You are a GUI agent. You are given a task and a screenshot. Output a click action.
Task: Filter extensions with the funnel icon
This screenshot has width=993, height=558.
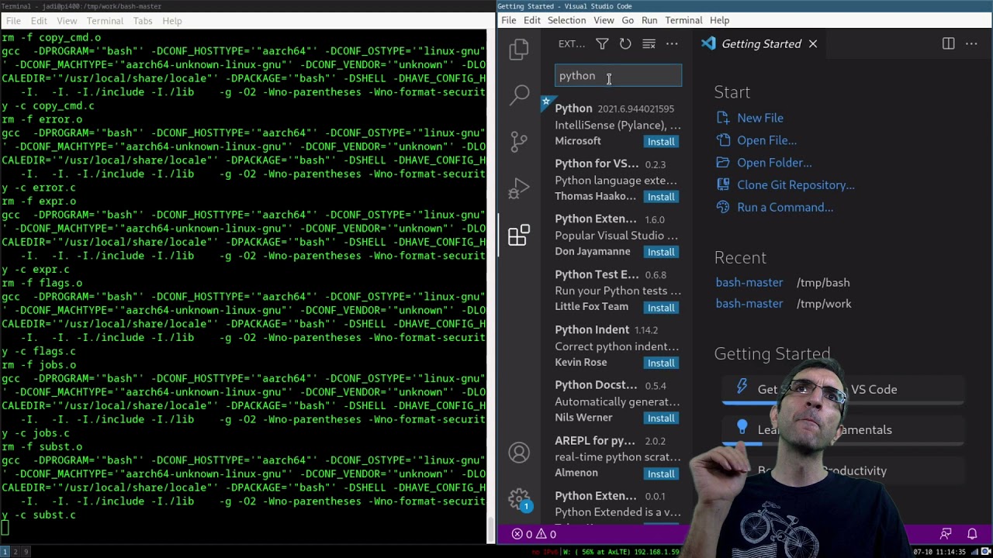[602, 44]
